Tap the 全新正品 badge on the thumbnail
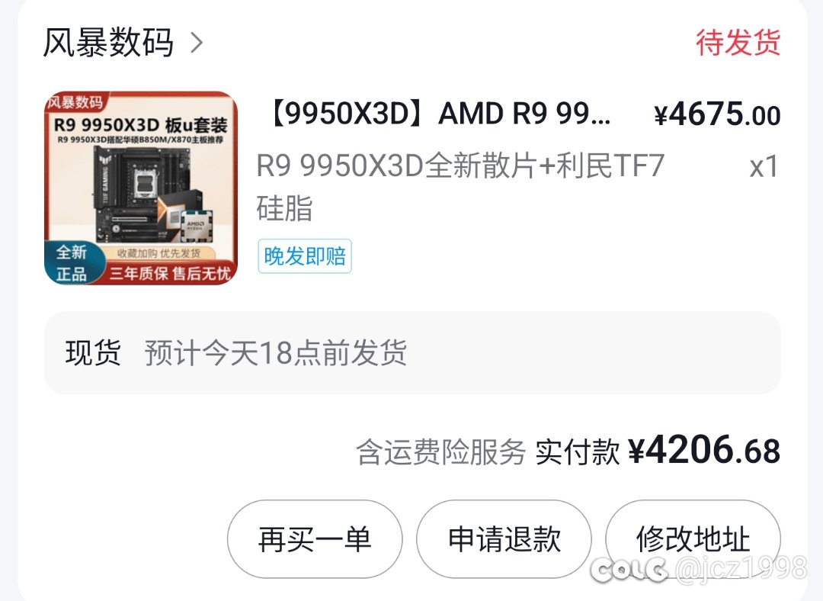 72,263
